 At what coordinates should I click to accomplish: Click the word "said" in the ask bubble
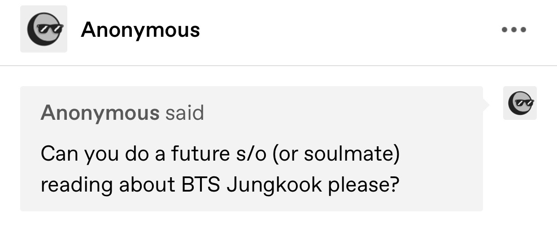pos(184,113)
